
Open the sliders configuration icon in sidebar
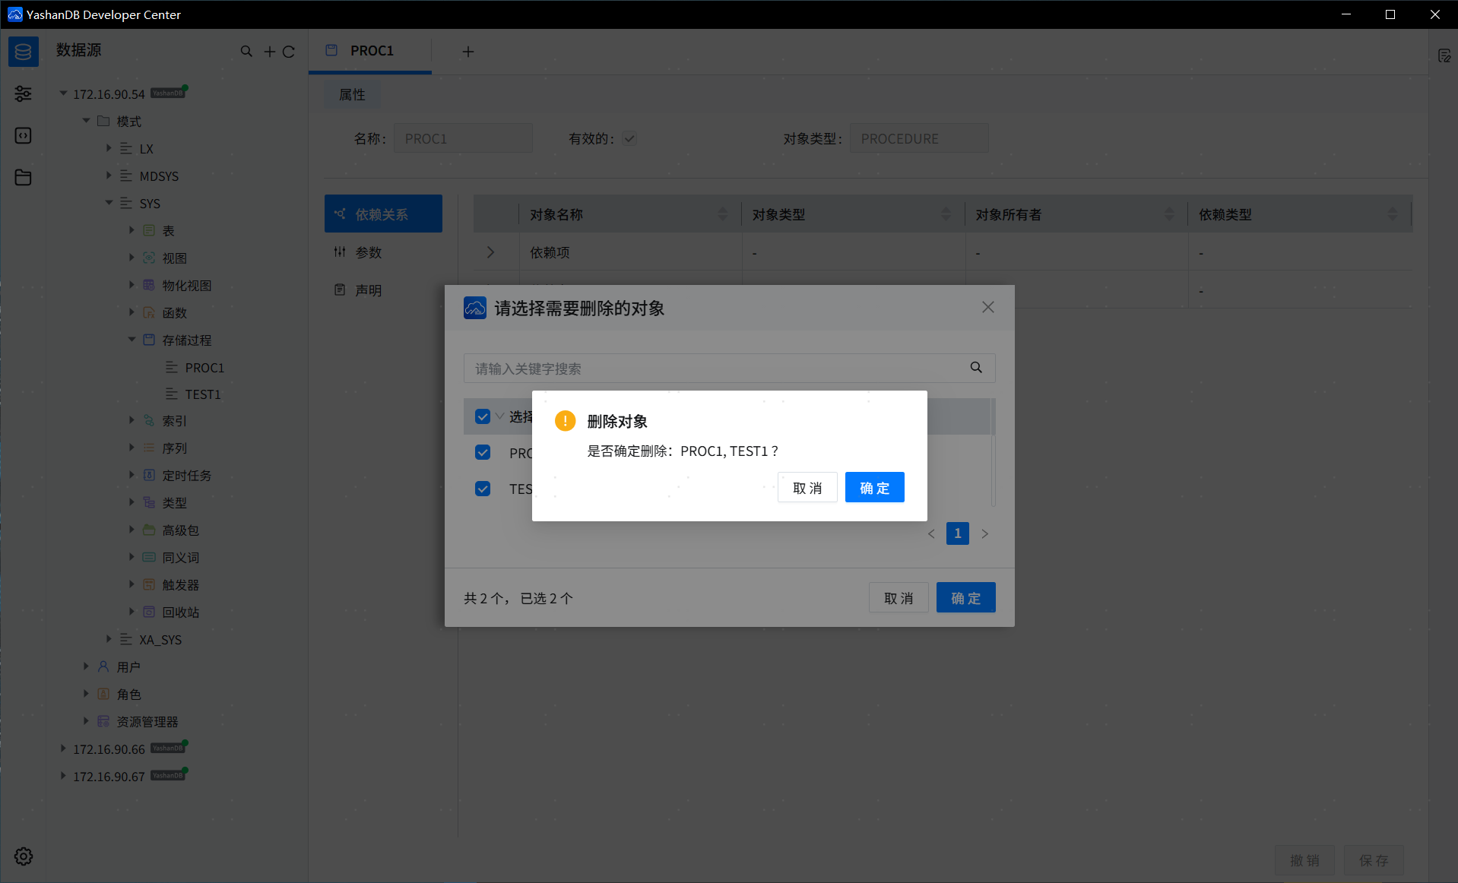[23, 93]
